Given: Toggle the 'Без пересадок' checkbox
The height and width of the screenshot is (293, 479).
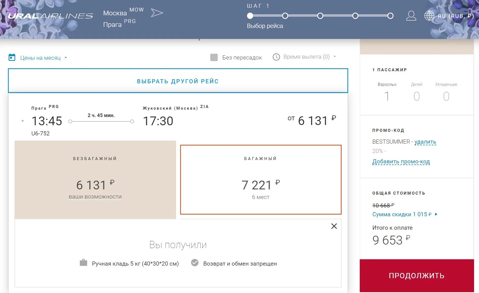Looking at the screenshot, I should coord(214,57).
